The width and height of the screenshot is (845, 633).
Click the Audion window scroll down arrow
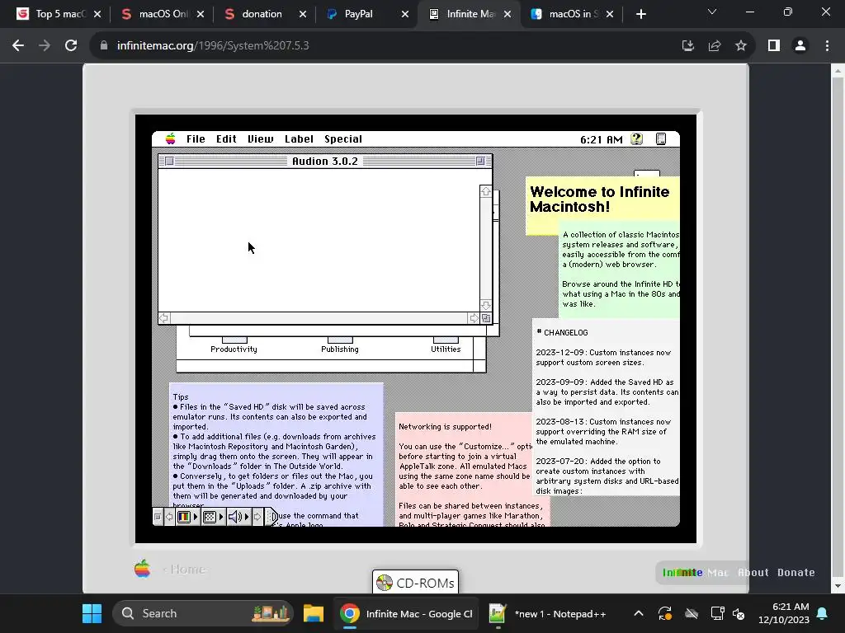[x=485, y=305]
